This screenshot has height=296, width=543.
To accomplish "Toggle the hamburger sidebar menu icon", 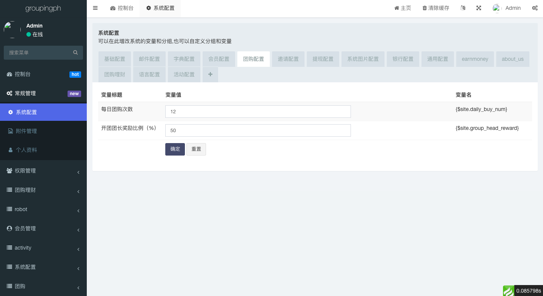I will [x=95, y=8].
